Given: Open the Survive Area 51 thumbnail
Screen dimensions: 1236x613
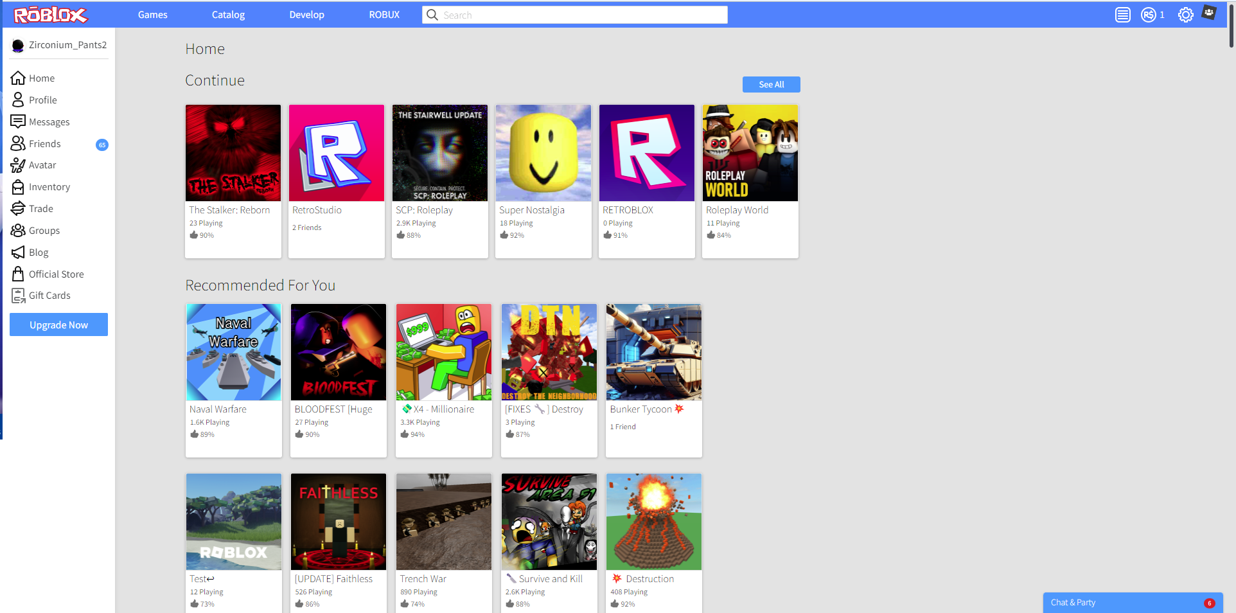Looking at the screenshot, I should click(x=549, y=522).
